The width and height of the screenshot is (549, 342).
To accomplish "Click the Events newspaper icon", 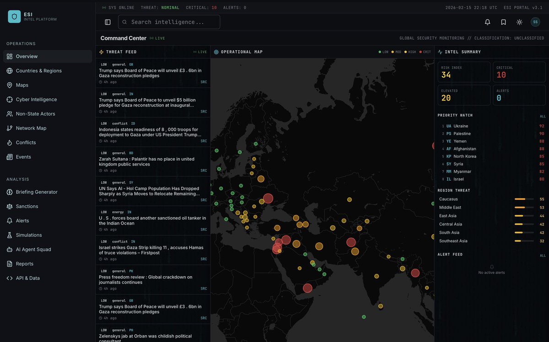I will [x=10, y=157].
